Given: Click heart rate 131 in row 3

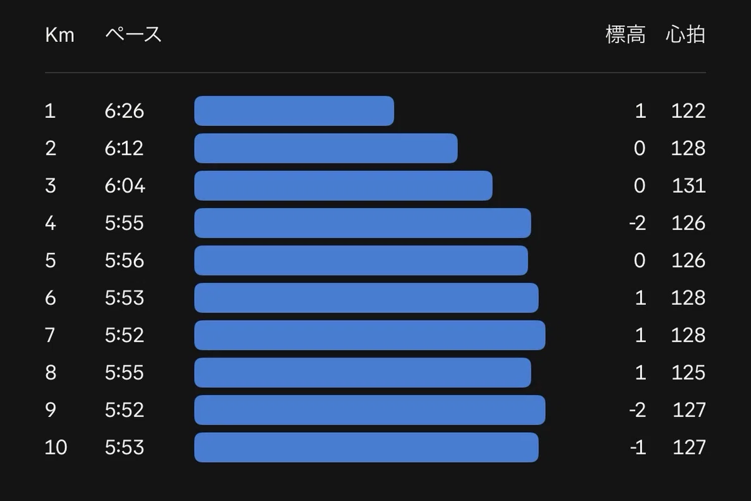Looking at the screenshot, I should pyautogui.click(x=688, y=186).
